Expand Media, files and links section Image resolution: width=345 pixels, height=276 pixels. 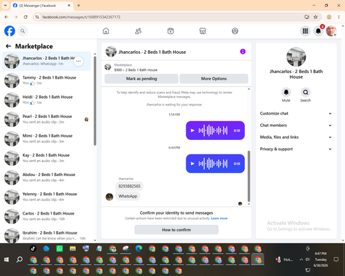(x=296, y=137)
